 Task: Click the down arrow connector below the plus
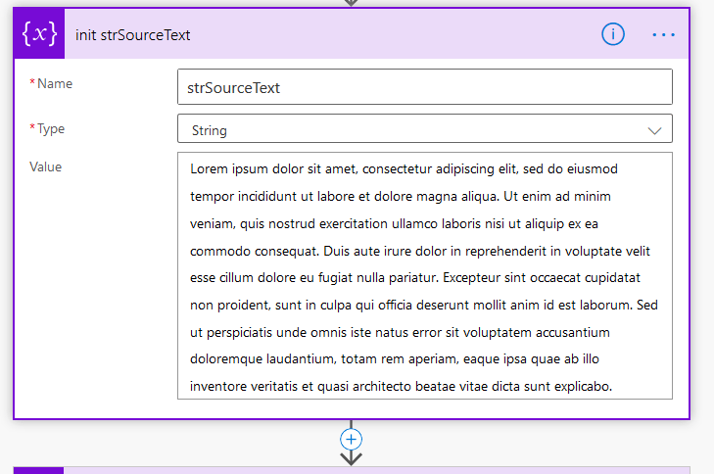352,457
